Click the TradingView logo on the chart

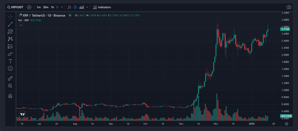pyautogui.click(x=23, y=114)
